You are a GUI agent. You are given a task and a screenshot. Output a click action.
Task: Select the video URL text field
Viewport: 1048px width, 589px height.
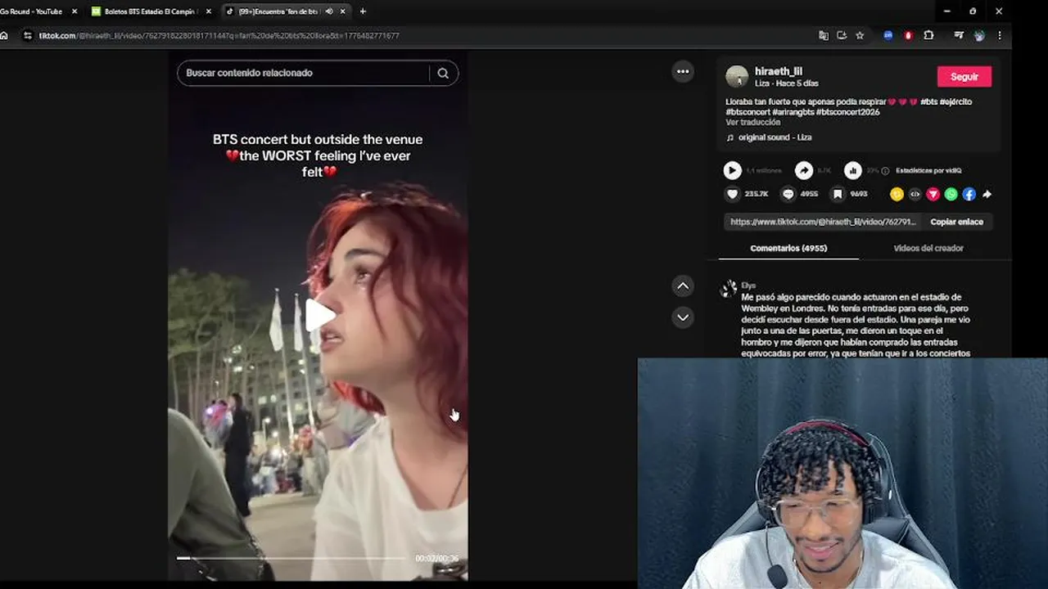coord(823,222)
